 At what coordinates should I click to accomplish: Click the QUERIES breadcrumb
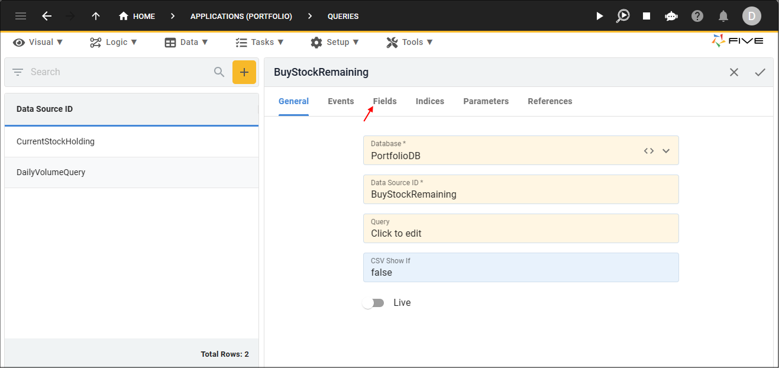click(343, 16)
